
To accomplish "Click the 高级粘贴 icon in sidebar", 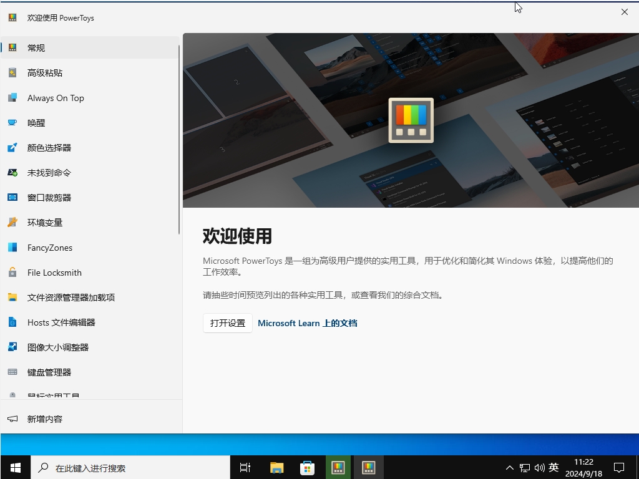I will click(x=12, y=73).
